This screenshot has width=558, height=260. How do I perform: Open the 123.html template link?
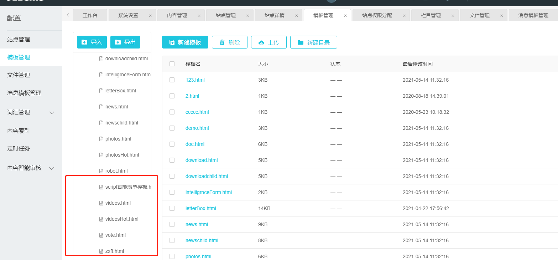[195, 80]
